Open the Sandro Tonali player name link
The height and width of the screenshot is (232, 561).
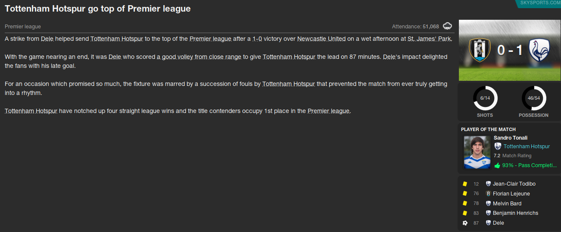coord(511,138)
